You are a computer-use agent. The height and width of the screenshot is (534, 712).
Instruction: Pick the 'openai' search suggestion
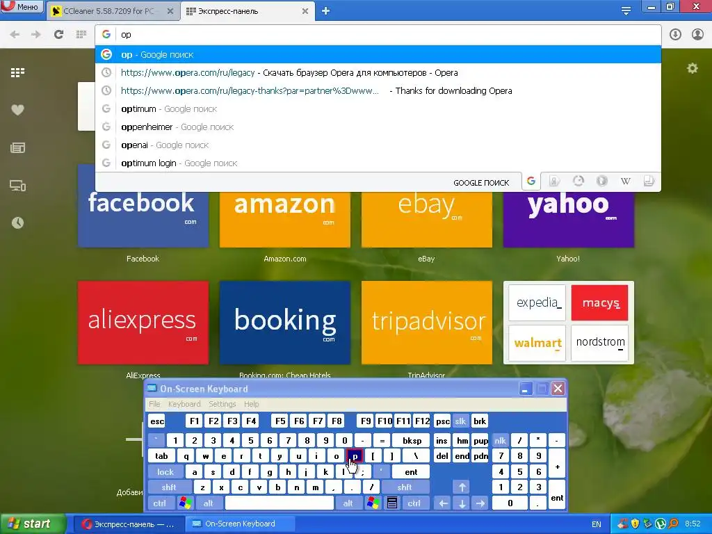point(378,145)
